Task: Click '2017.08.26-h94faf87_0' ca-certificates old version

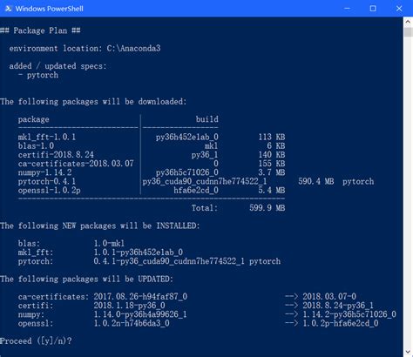Action: 140,297
